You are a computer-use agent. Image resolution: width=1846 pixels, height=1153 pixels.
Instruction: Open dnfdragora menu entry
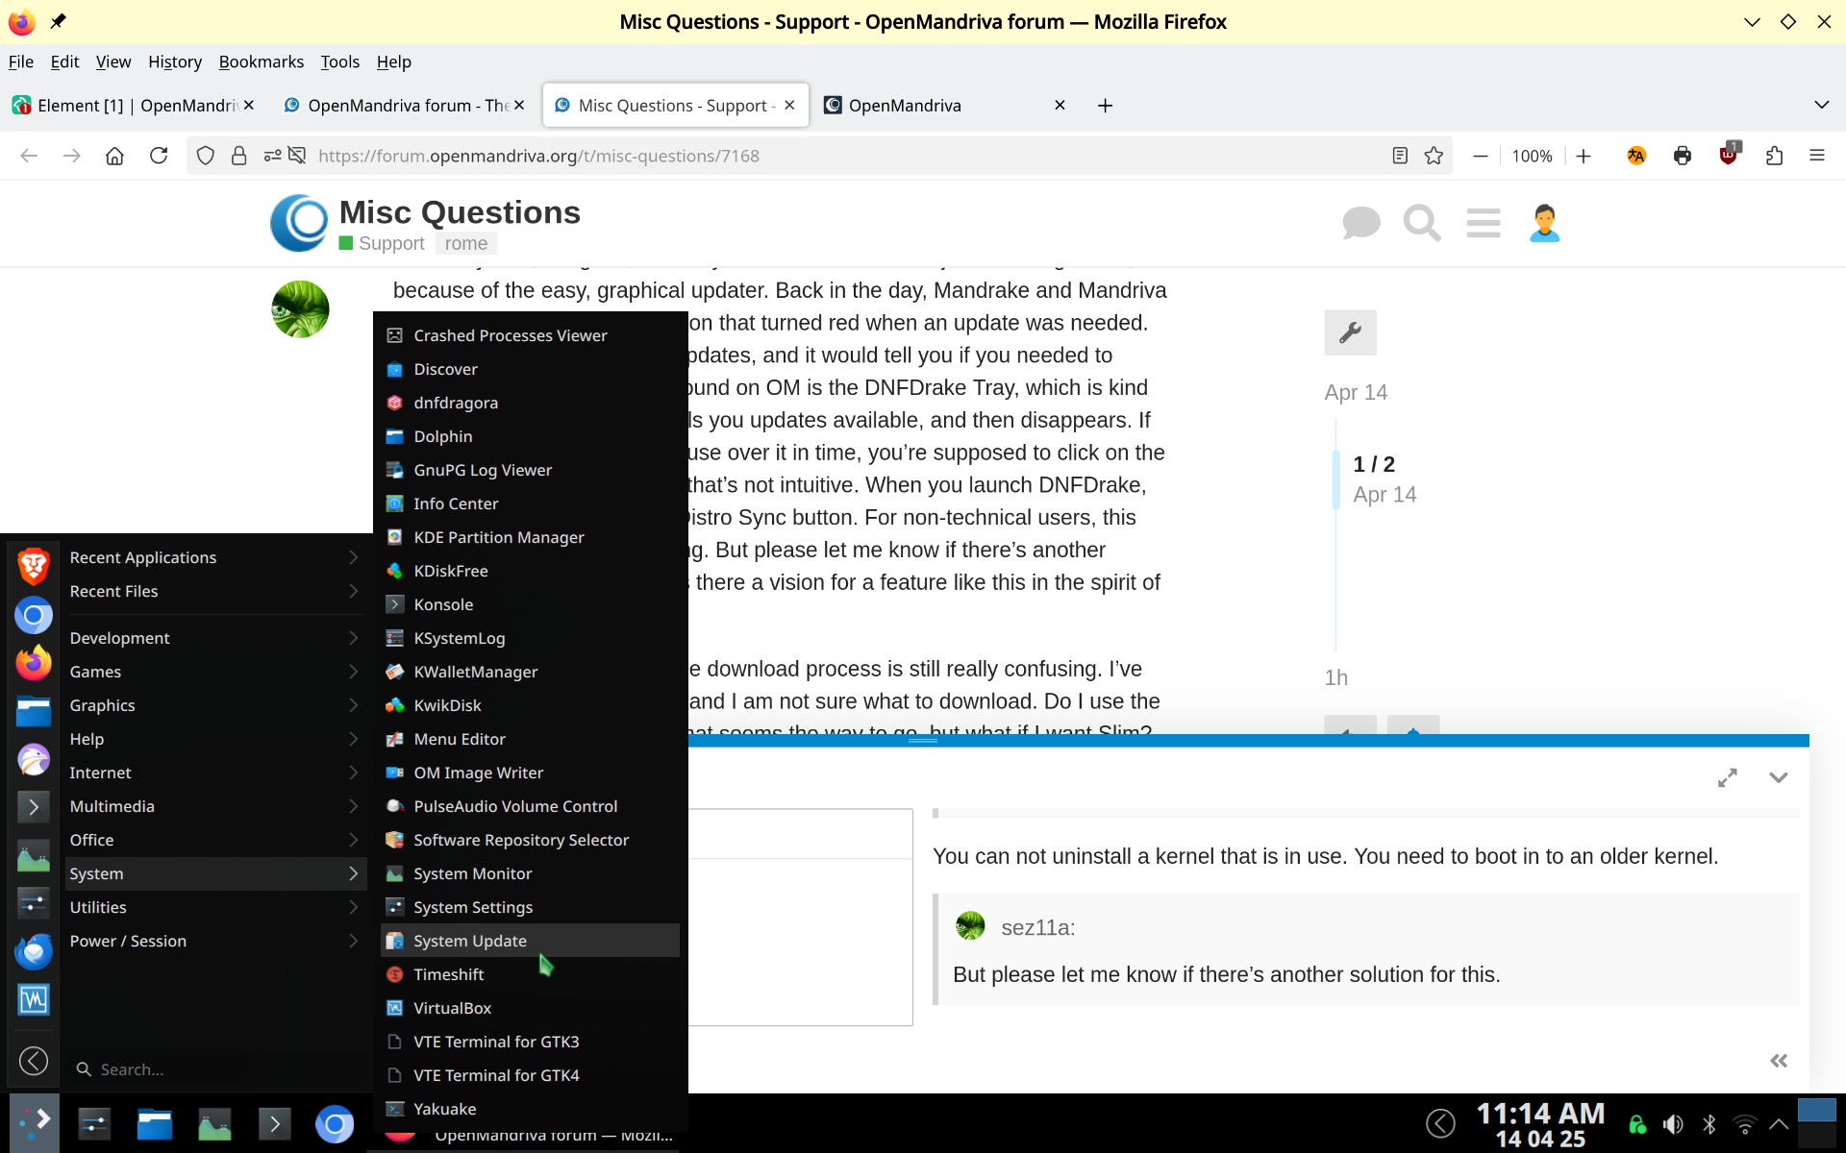point(530,403)
